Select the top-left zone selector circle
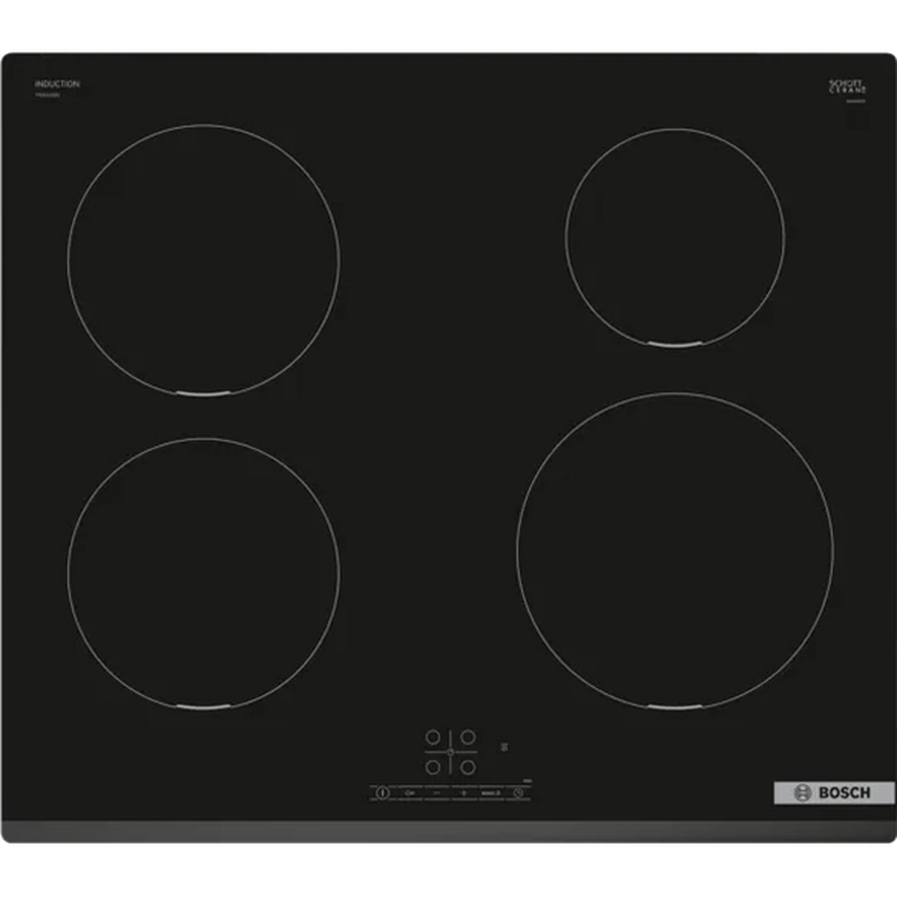The height and width of the screenshot is (897, 897). tap(433, 737)
